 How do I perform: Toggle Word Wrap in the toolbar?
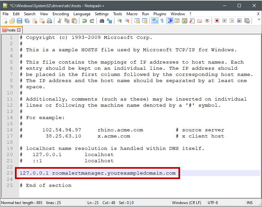point(154,21)
